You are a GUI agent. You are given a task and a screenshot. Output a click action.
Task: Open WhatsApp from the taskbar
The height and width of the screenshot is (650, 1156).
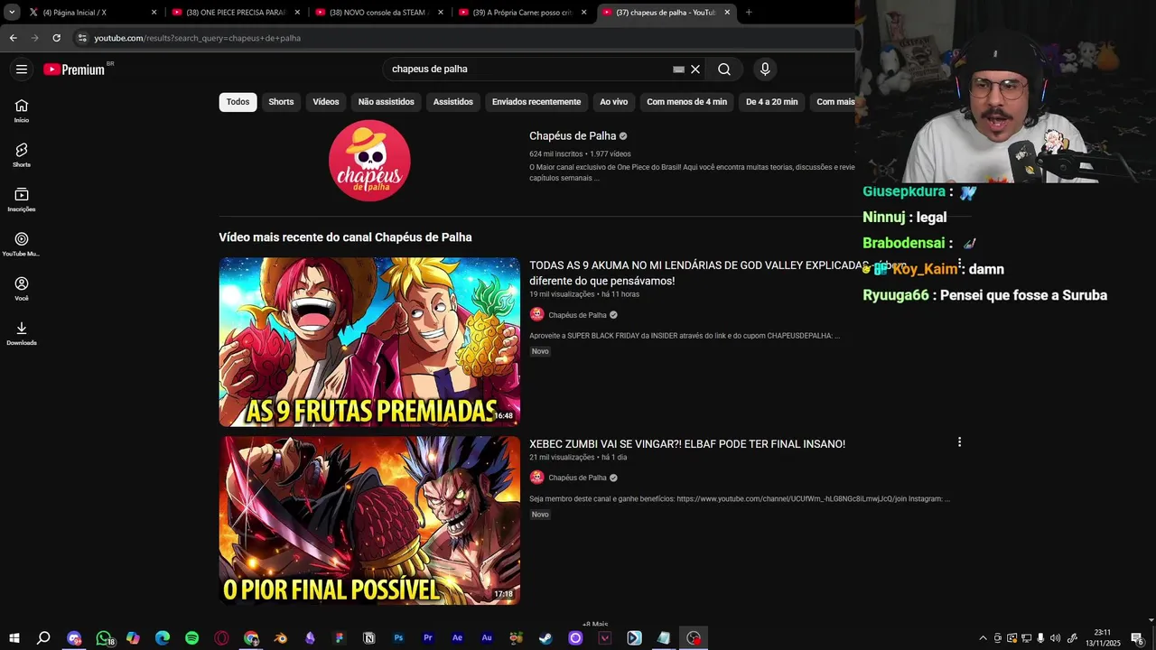pos(104,638)
